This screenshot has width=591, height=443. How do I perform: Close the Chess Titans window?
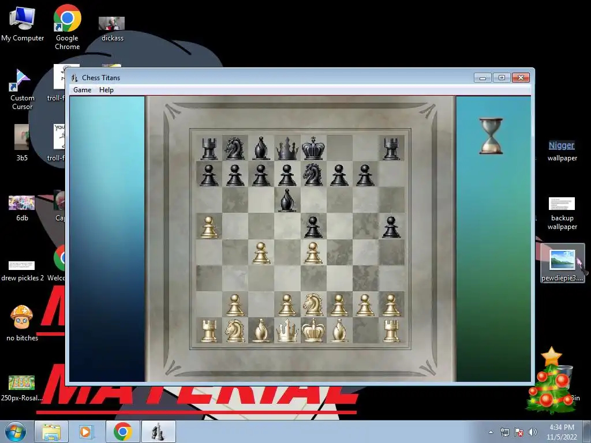521,78
